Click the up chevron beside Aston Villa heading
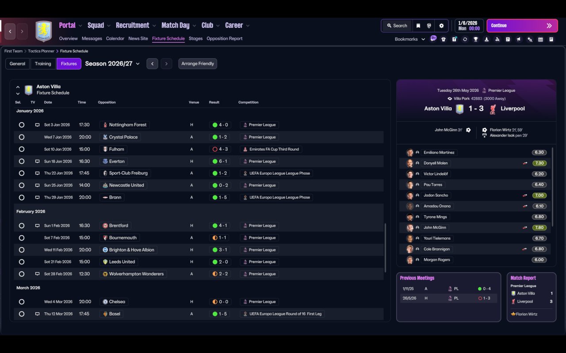This screenshot has width=566, height=353. (18, 87)
